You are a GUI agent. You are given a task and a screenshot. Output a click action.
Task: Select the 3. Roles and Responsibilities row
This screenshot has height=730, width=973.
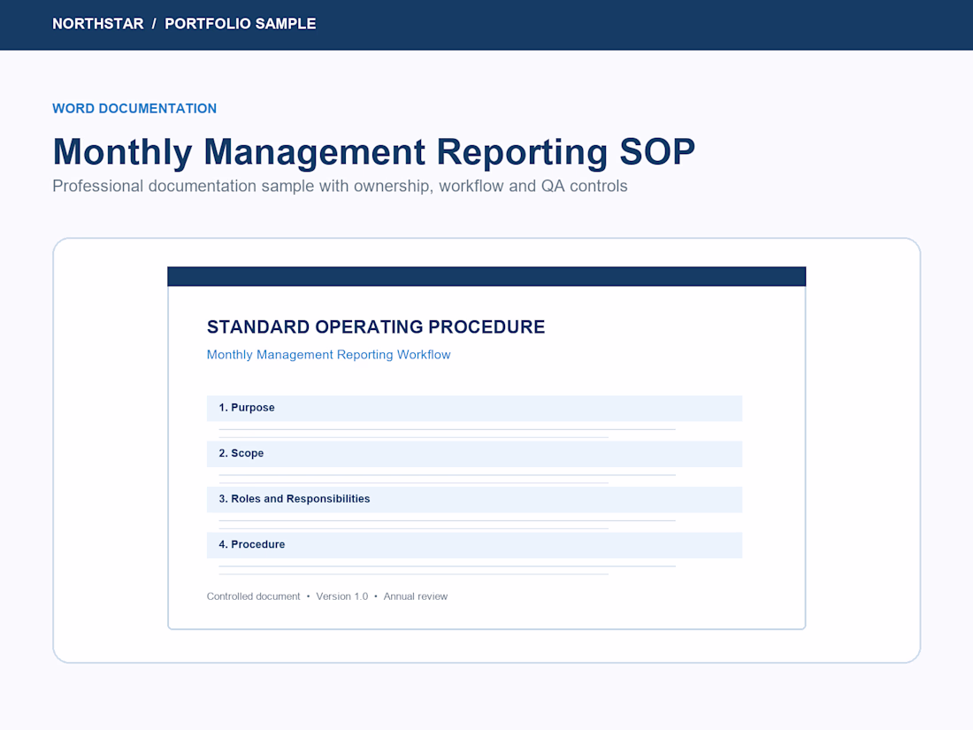474,499
